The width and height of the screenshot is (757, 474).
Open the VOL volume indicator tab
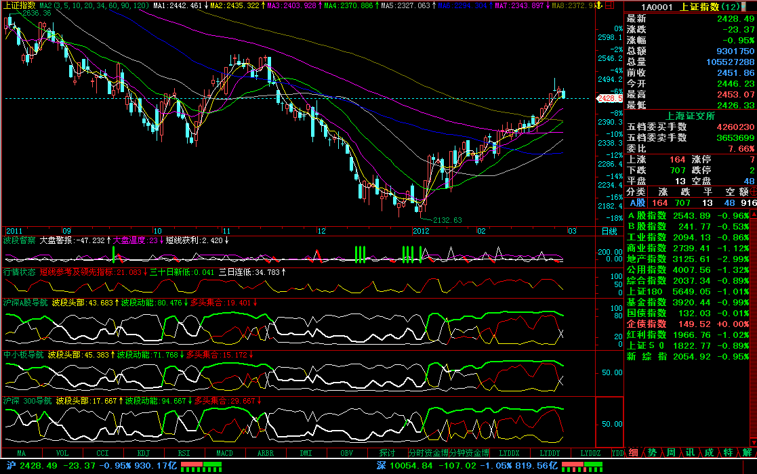62,452
